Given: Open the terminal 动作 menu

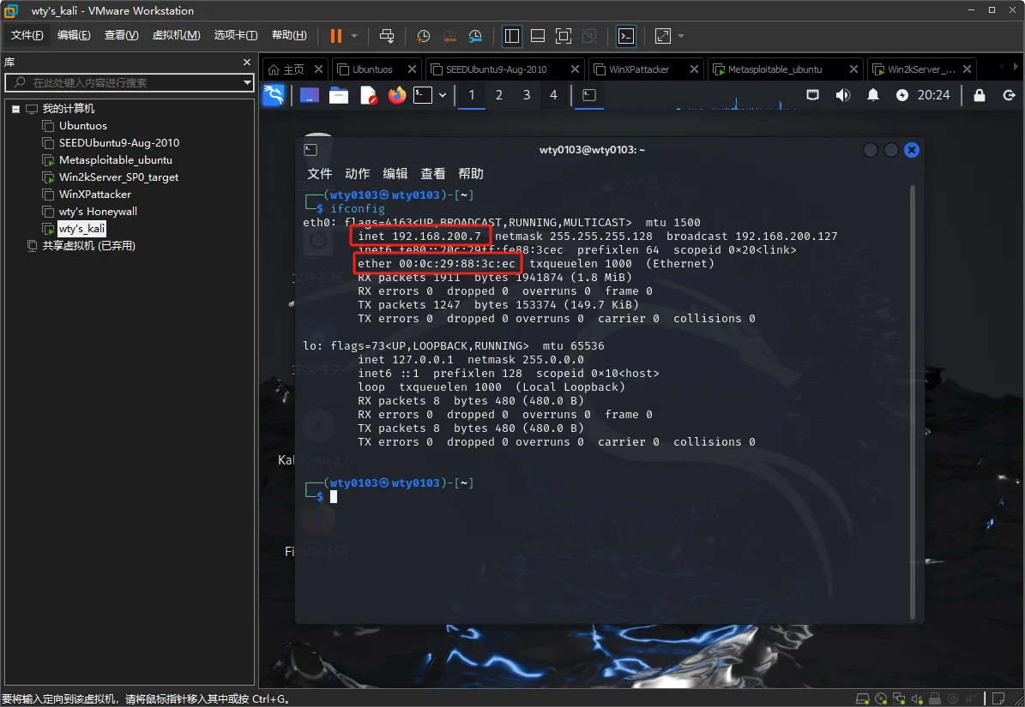Looking at the screenshot, I should click(x=357, y=174).
